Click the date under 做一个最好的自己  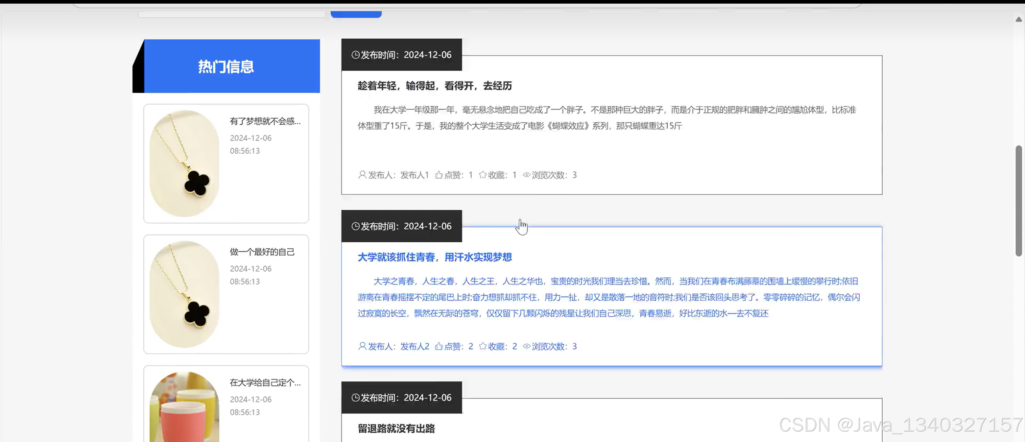[x=251, y=275]
